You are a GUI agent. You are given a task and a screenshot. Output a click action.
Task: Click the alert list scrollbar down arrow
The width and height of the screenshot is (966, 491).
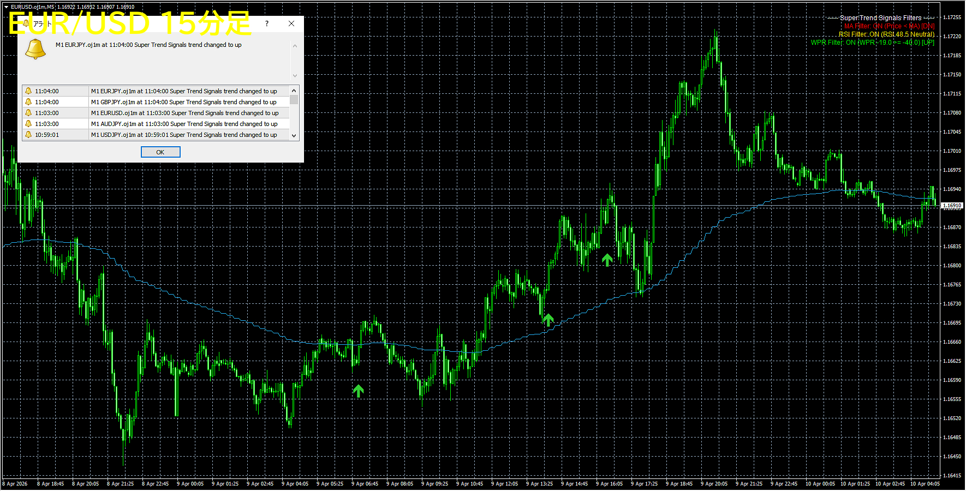(x=294, y=135)
